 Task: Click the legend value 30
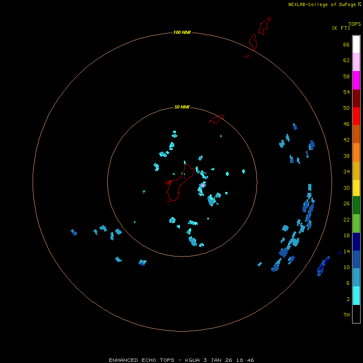pyautogui.click(x=346, y=188)
